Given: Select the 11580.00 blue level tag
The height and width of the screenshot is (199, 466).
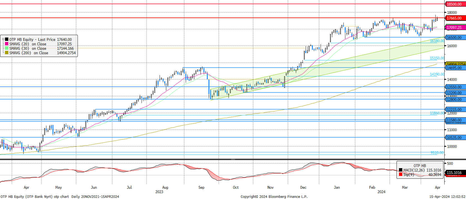Looking at the screenshot, I should pyautogui.click(x=455, y=120).
